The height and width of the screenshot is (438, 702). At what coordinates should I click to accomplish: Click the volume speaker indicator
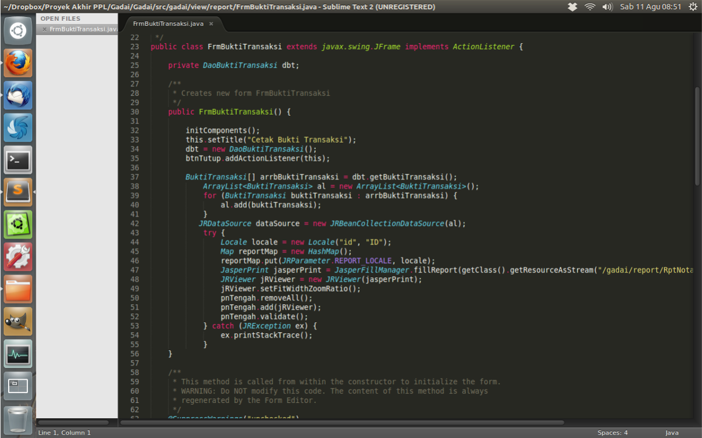tap(607, 7)
